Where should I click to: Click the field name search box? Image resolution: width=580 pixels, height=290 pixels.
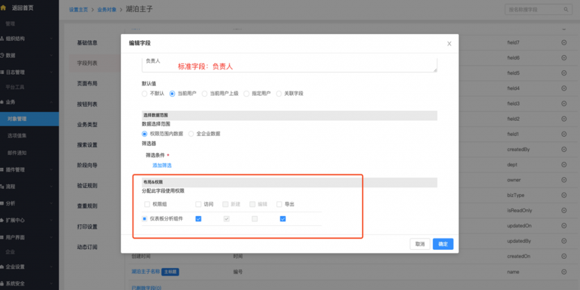[x=537, y=10]
